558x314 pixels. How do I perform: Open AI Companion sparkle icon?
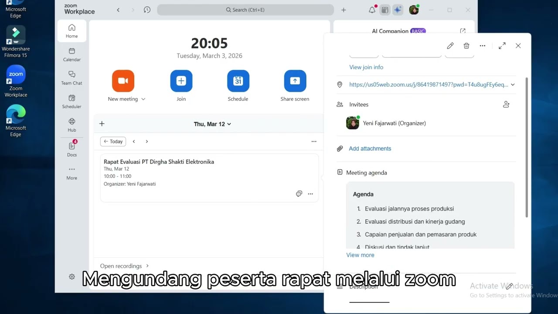click(398, 10)
